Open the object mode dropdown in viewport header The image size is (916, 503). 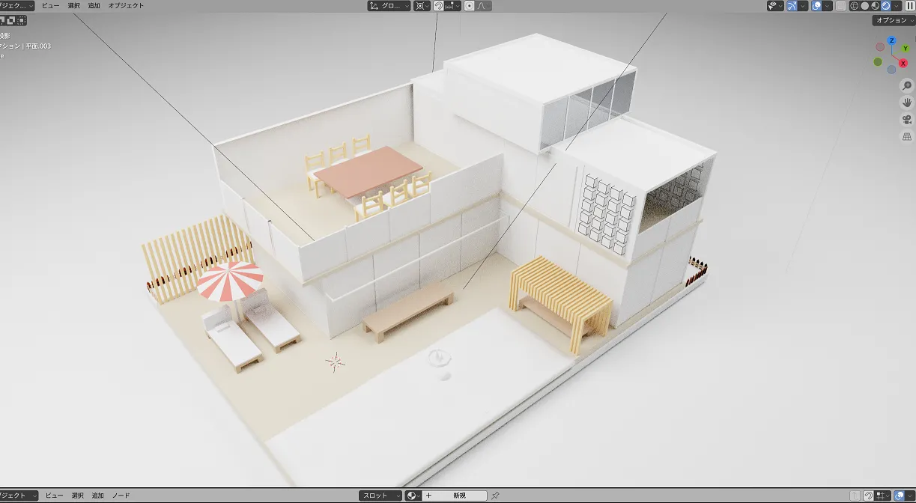tap(16, 5)
